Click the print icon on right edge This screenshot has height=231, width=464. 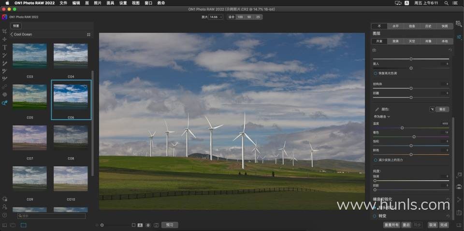coord(459,186)
